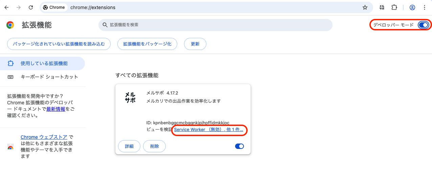Disable the メルサポ extension toggle

pyautogui.click(x=239, y=146)
